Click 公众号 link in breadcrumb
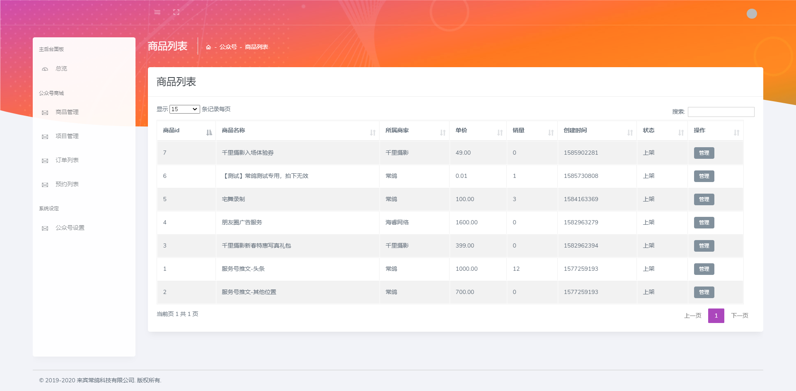The height and width of the screenshot is (391, 796). 228,47
